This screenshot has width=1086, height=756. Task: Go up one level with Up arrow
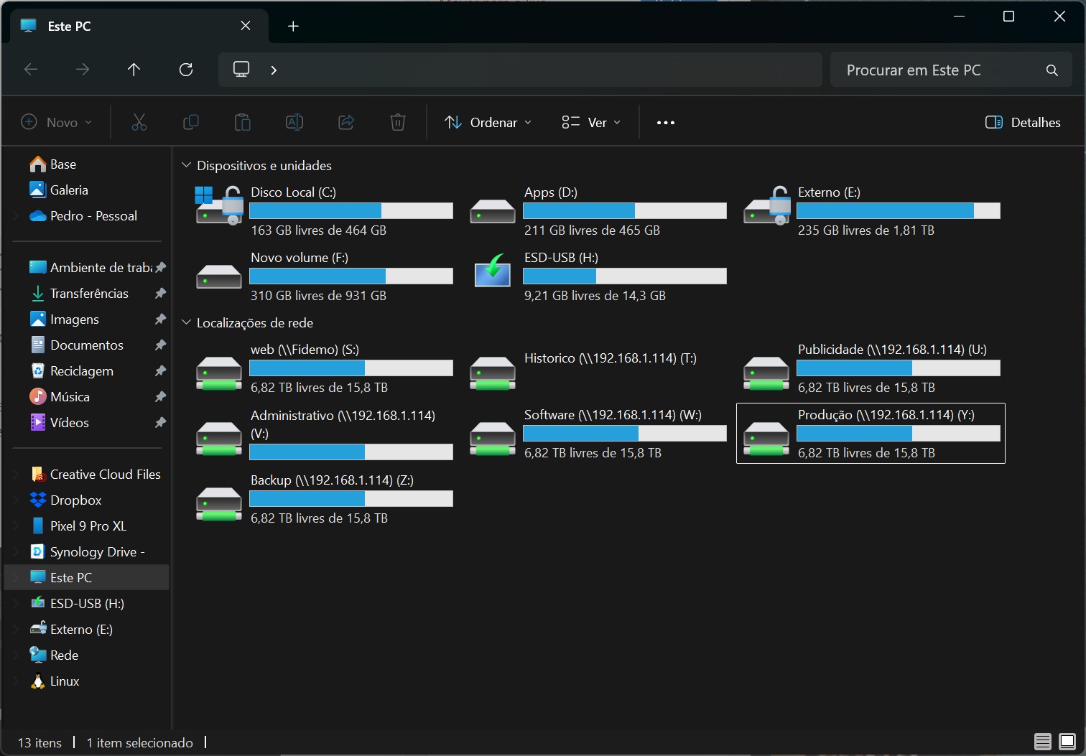pyautogui.click(x=134, y=70)
